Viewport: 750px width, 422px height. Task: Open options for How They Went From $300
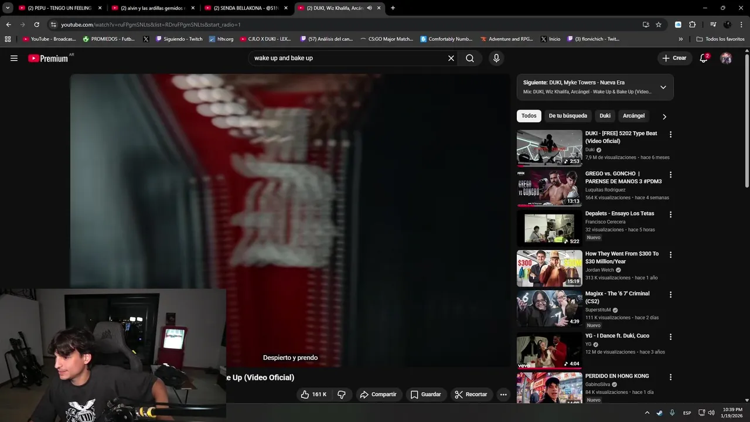[670, 255]
